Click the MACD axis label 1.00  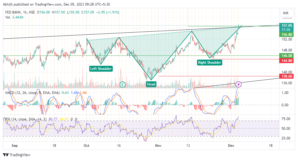[285, 93]
